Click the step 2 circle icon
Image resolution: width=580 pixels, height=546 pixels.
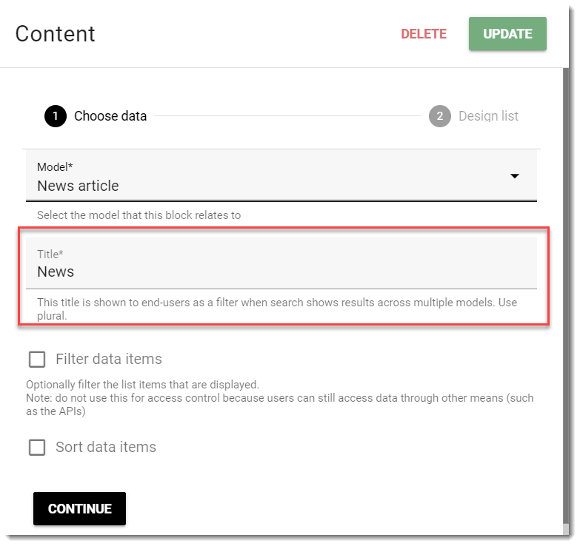click(x=440, y=116)
